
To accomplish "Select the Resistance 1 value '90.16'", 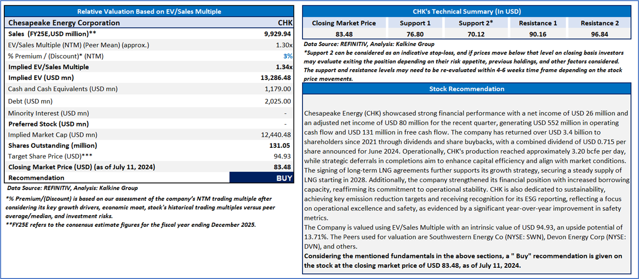I will tap(538, 34).
